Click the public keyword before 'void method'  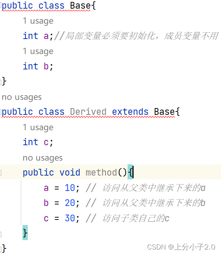tap(38, 173)
